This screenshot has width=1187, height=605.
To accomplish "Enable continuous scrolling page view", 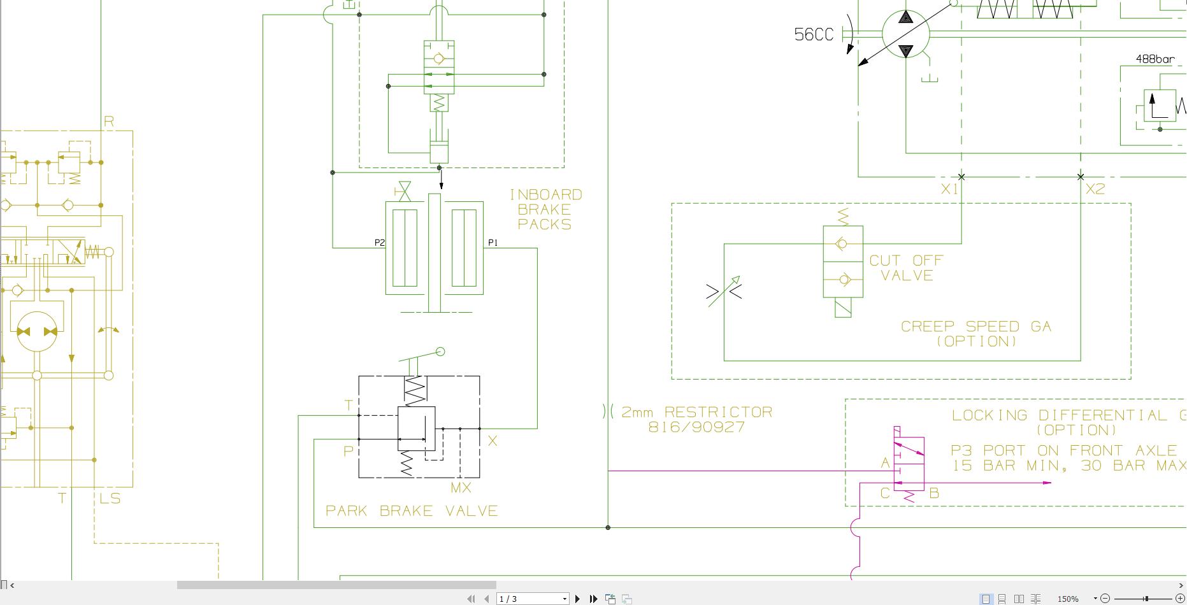I will click(1002, 599).
